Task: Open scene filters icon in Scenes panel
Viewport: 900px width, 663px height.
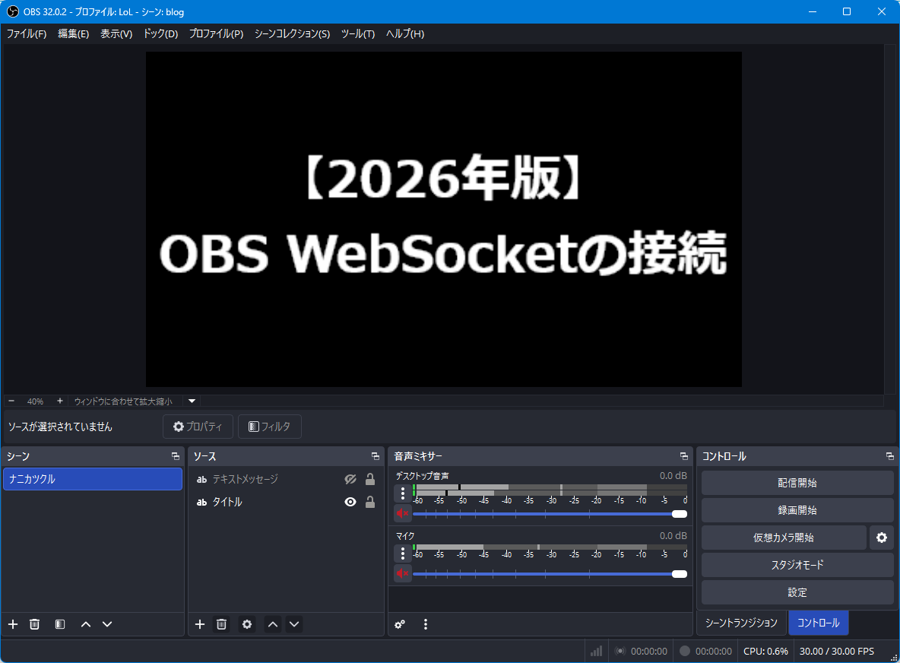Action: 60,624
